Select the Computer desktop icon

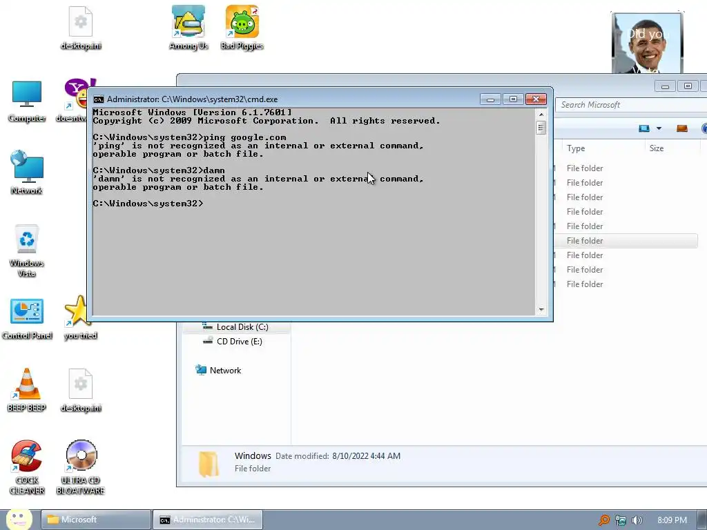pos(27,101)
